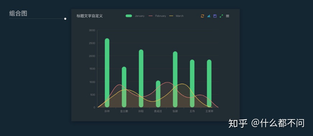
Task: Click the green bar for 袁成洁
Action: pos(158,94)
